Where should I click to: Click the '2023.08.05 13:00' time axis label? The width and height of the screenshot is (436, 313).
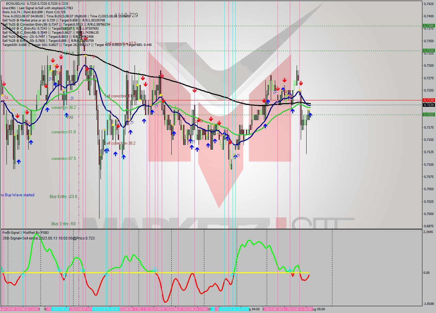(28, 309)
